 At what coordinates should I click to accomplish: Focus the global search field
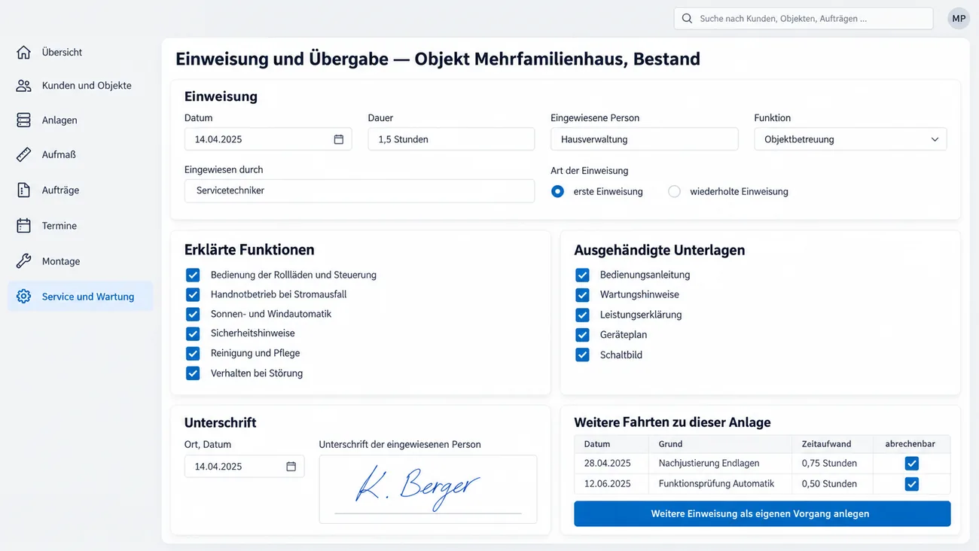pyautogui.click(x=804, y=18)
